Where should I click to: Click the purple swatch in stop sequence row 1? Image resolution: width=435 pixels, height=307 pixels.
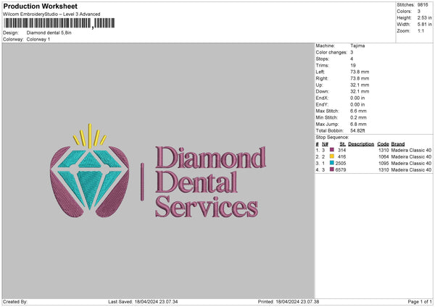[332, 150]
